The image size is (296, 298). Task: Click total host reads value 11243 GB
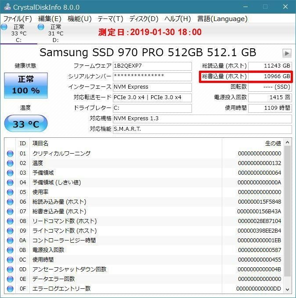pos(270,66)
